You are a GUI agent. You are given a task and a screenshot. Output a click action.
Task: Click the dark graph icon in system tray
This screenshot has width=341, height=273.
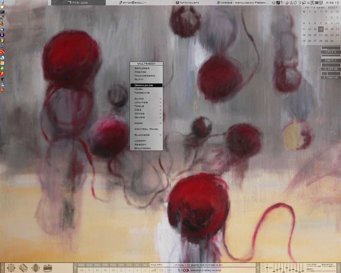[x=278, y=3]
